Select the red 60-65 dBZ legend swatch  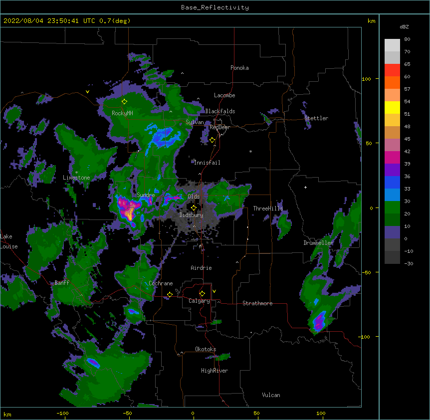click(x=392, y=70)
